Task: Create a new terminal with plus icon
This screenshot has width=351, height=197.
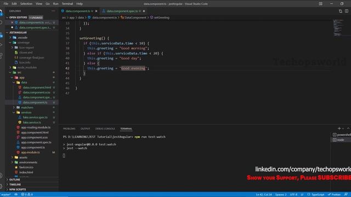Action: point(339,129)
